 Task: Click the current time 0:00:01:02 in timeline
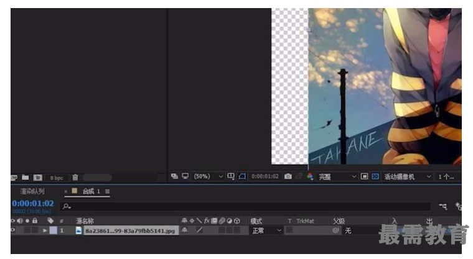(33, 203)
